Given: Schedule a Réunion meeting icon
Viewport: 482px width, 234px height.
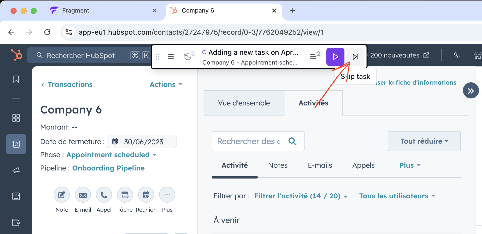Looking at the screenshot, I should (x=146, y=195).
